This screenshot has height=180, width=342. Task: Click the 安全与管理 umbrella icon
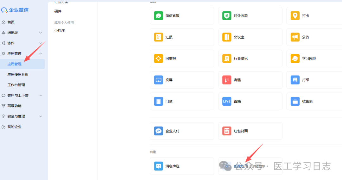tap(3, 116)
